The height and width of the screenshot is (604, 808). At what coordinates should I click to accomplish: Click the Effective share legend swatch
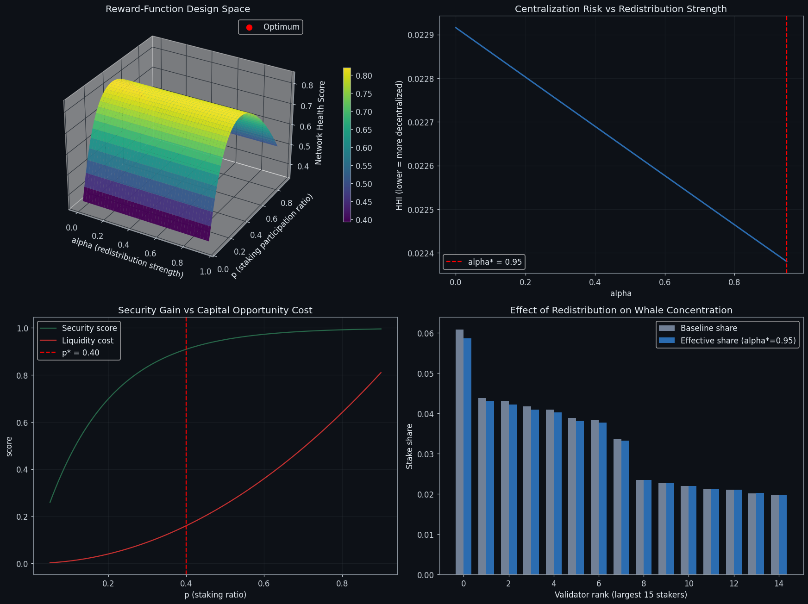click(667, 341)
